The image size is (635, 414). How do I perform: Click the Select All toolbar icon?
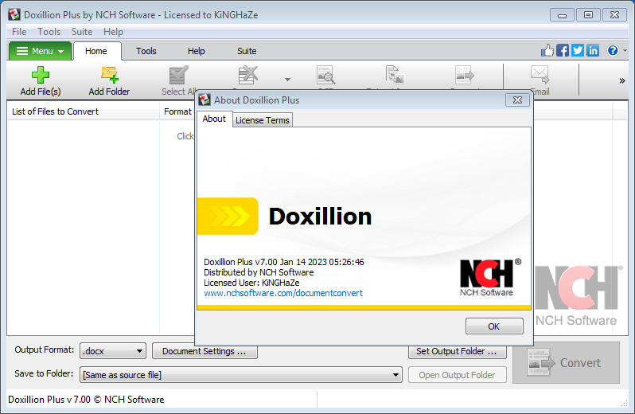(178, 76)
